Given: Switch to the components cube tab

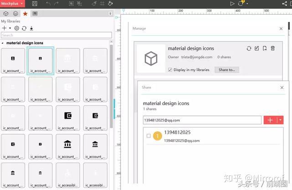Looking at the screenshot, I should point(6,14).
